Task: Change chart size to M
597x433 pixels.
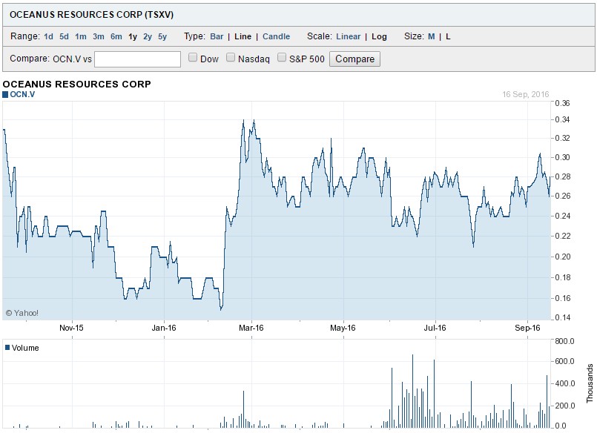Action: click(432, 36)
